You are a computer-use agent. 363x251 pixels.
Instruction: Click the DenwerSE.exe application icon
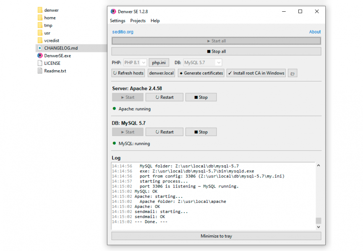click(40, 56)
